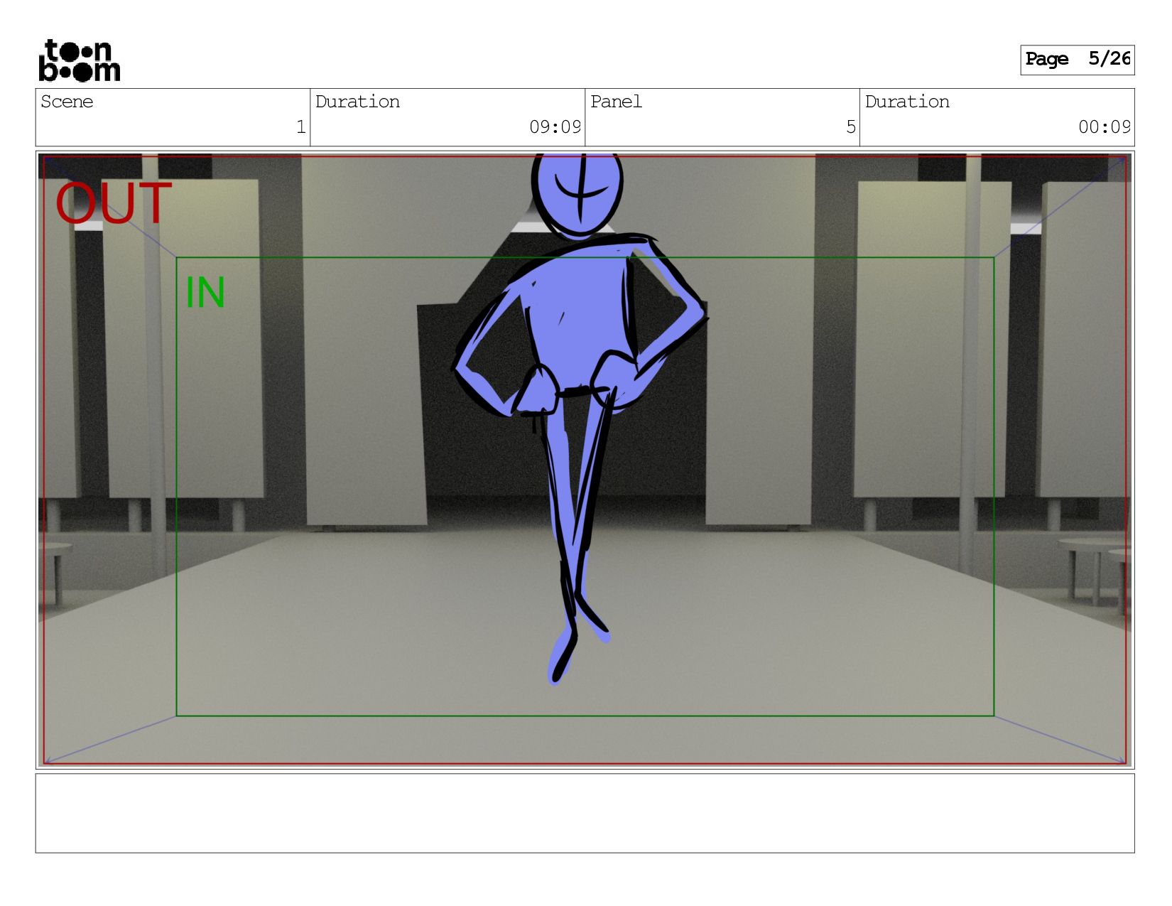Click the empty notes box below panel
The height and width of the screenshot is (906, 1172).
pos(585,813)
